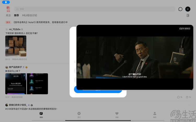This screenshot has height=122, width=196.
Task: Click 来自社区活动 source label
Action: (17, 97)
